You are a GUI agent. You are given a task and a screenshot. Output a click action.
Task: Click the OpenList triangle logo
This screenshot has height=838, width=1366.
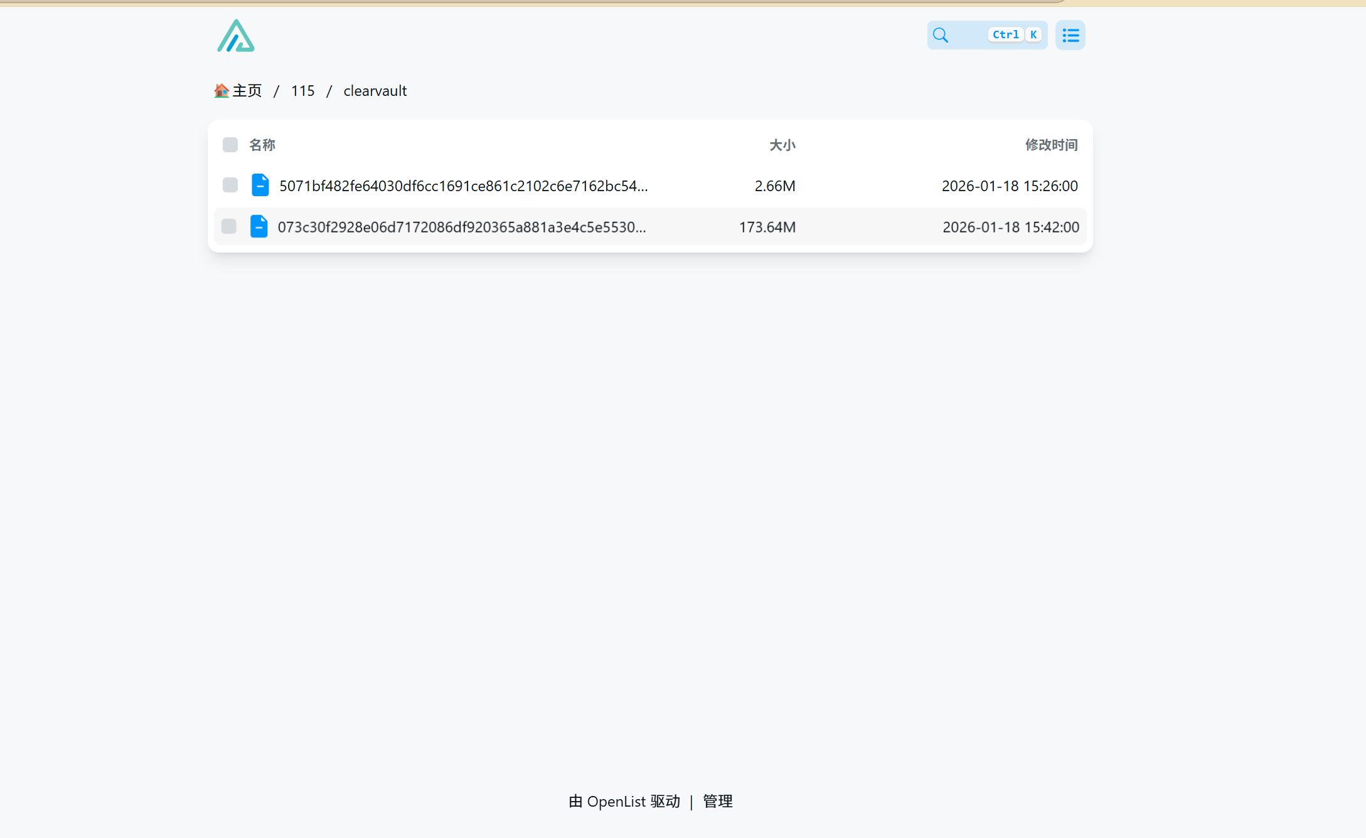point(235,36)
